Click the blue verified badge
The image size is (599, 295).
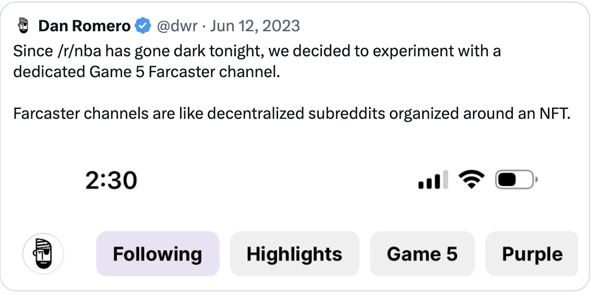click(x=143, y=26)
